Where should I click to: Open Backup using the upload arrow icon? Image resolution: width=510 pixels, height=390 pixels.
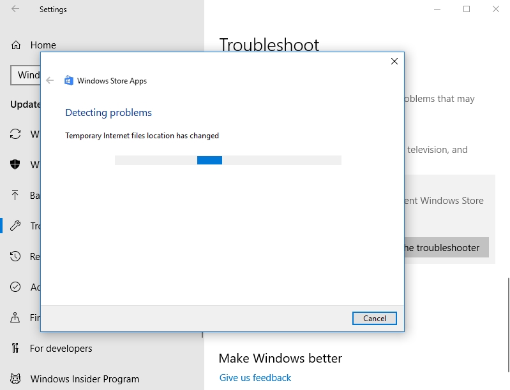tap(15, 196)
